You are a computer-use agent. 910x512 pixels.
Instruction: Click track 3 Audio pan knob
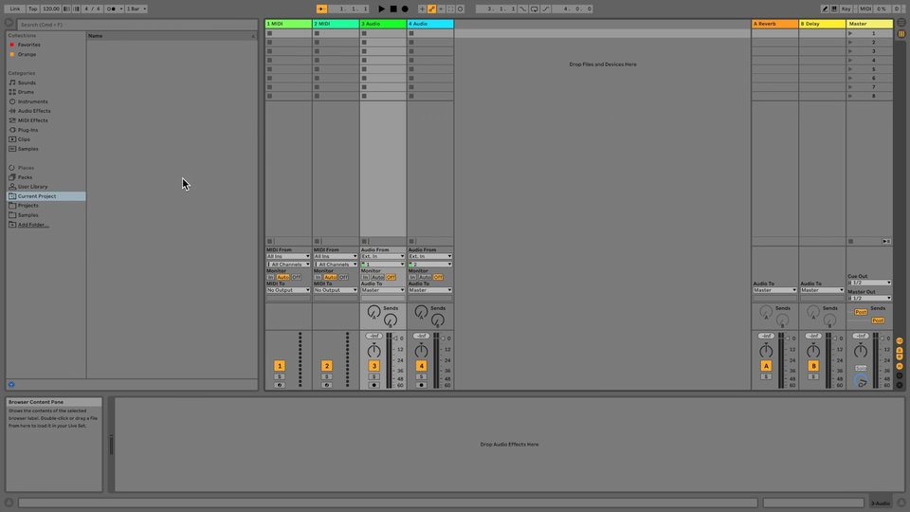[373, 351]
